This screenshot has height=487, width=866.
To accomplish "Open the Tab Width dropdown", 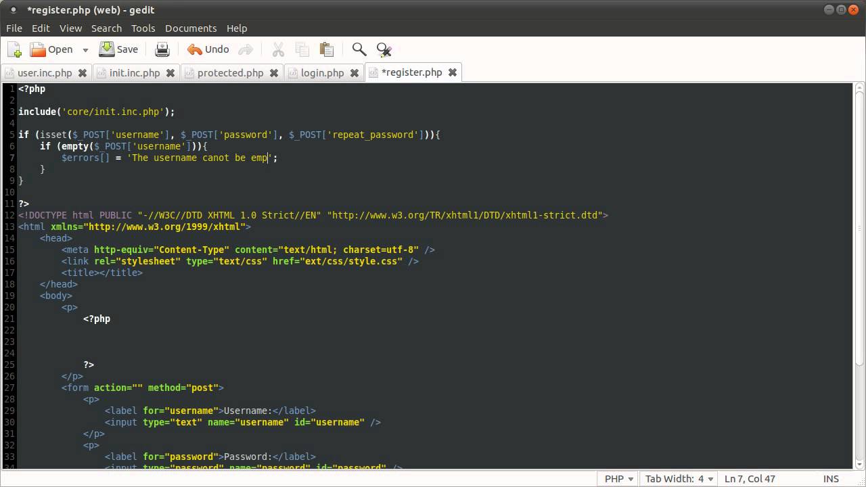I will tap(680, 478).
